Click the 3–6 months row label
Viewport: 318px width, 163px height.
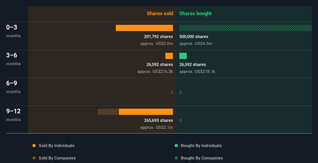(x=14, y=59)
